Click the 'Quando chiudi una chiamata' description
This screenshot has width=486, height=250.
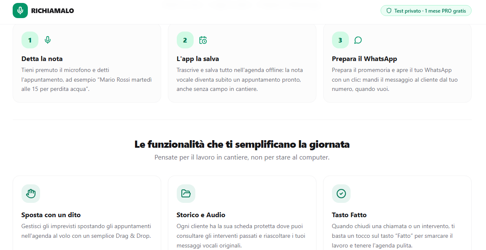[x=392, y=236]
